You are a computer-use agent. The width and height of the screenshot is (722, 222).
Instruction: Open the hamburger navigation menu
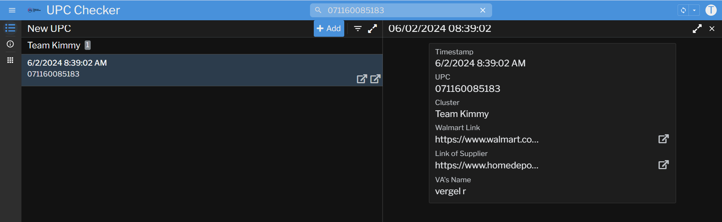(x=12, y=10)
